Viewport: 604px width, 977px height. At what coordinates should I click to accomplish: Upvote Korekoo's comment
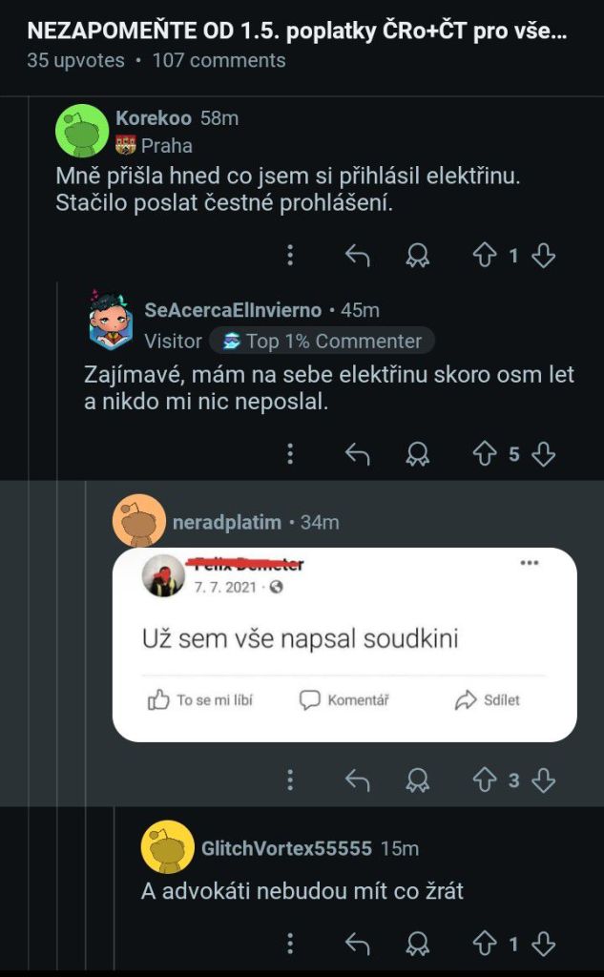(x=486, y=256)
